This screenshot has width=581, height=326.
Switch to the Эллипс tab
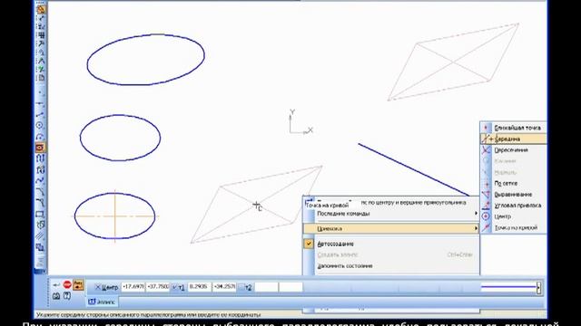point(102,302)
